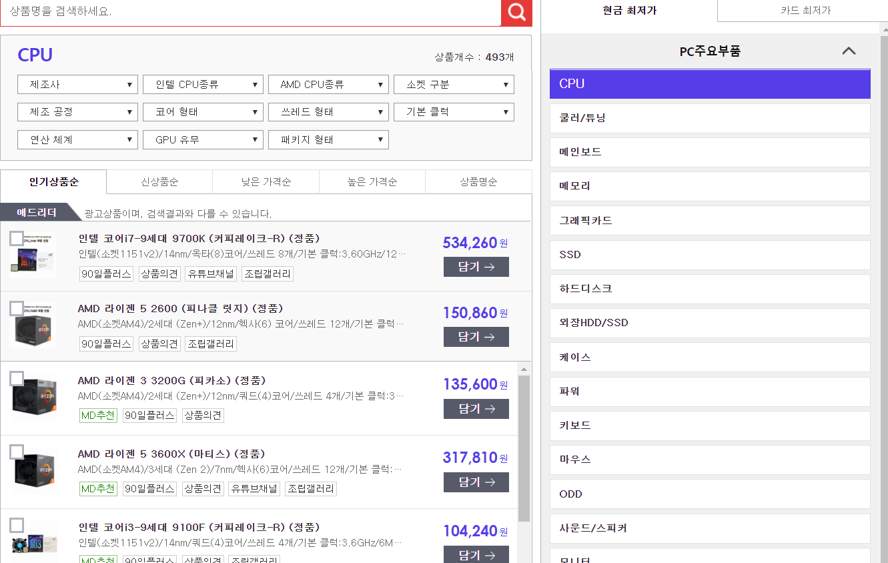Expand the 기본 클럭 dropdown
888x563 pixels.
[454, 112]
